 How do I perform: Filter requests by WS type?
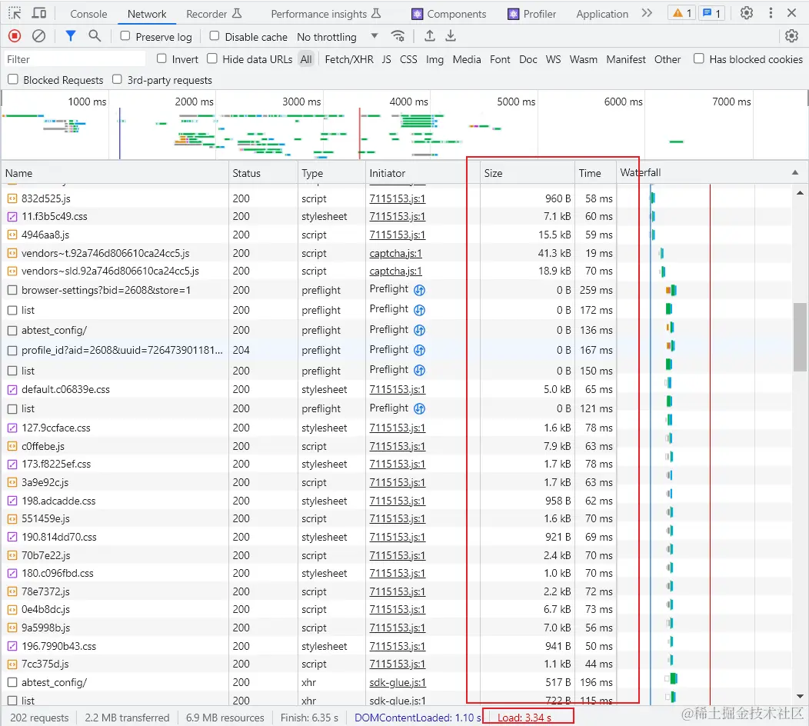tap(553, 59)
